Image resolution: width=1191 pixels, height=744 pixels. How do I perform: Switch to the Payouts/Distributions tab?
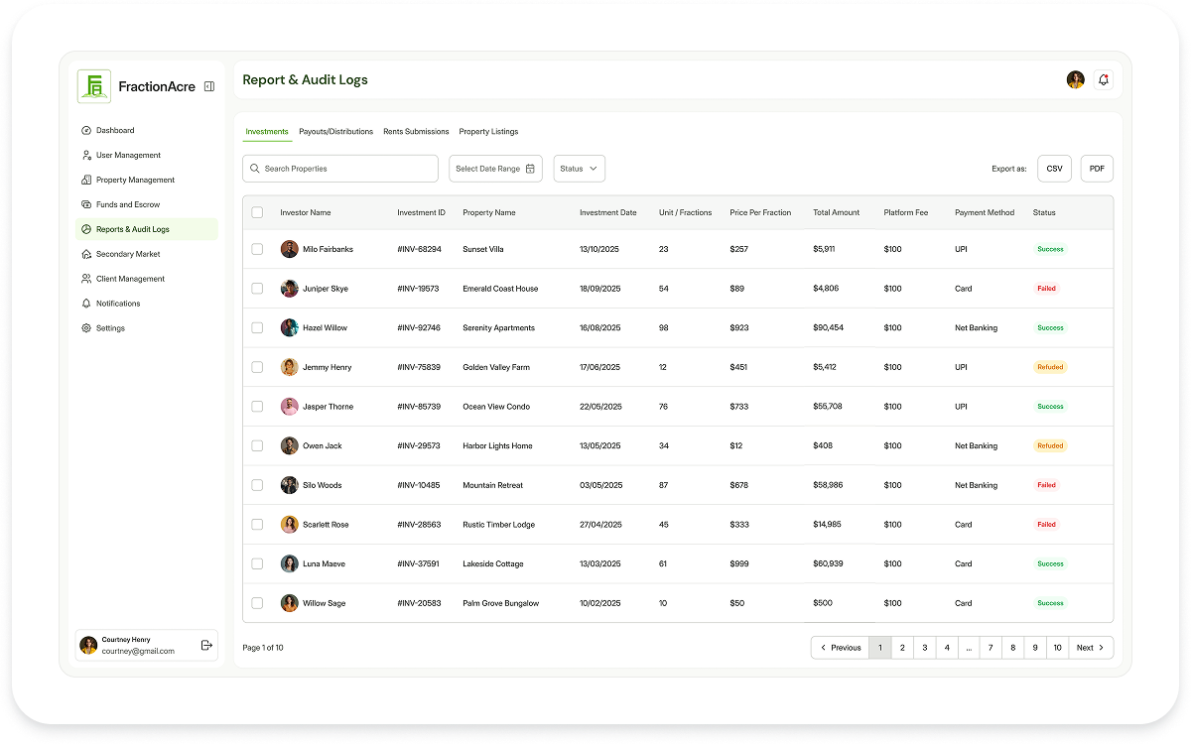coord(337,131)
